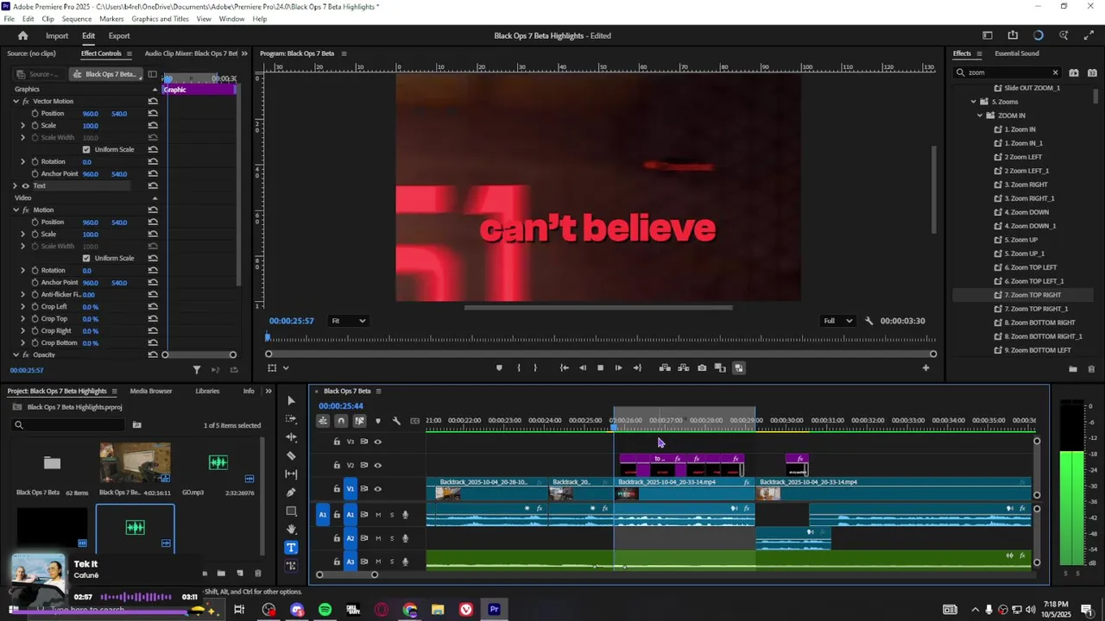Toggle Uniform Scale checkbox under Vector Motion
The width and height of the screenshot is (1105, 621).
[85, 149]
